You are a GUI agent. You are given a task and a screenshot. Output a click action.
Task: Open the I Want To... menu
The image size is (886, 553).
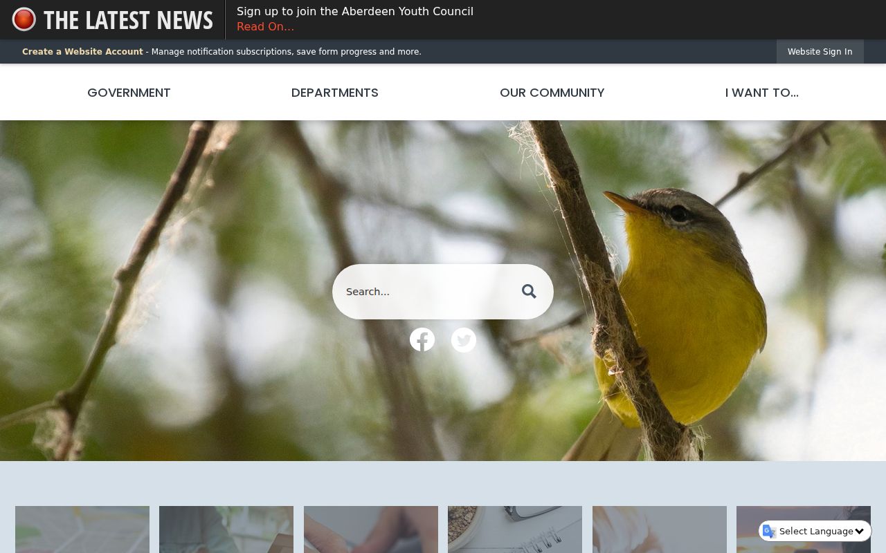coord(762,93)
